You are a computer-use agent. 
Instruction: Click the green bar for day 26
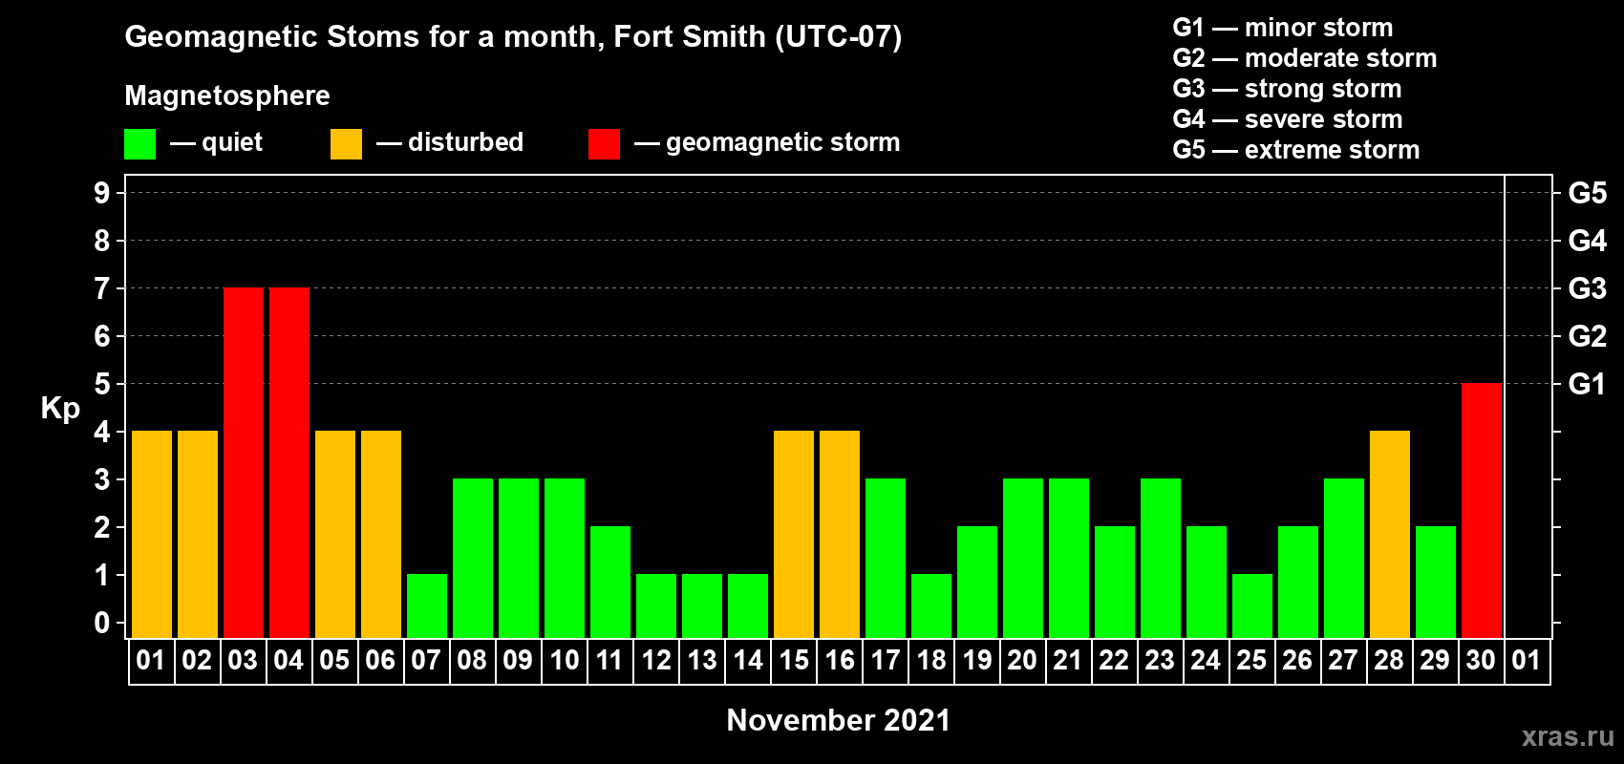coord(1298,583)
